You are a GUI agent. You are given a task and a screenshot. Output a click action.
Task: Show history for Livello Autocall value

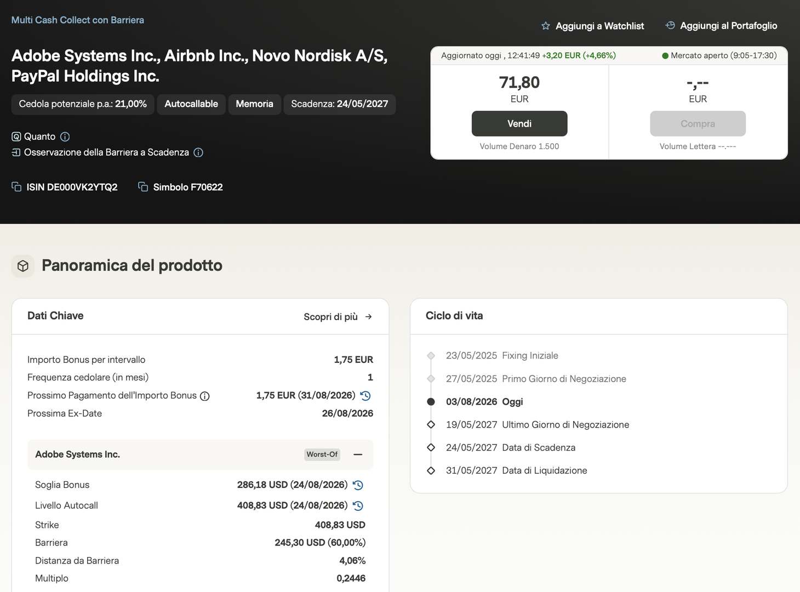(x=358, y=506)
